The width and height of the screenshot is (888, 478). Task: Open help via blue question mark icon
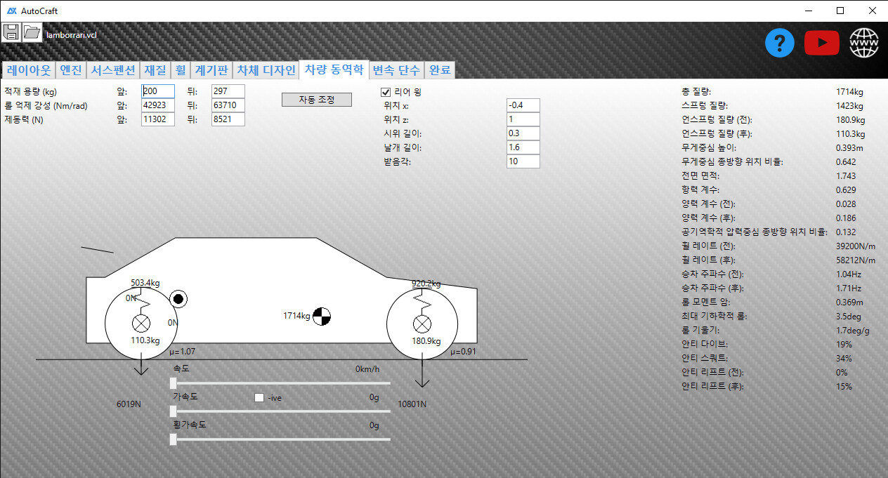(x=780, y=44)
